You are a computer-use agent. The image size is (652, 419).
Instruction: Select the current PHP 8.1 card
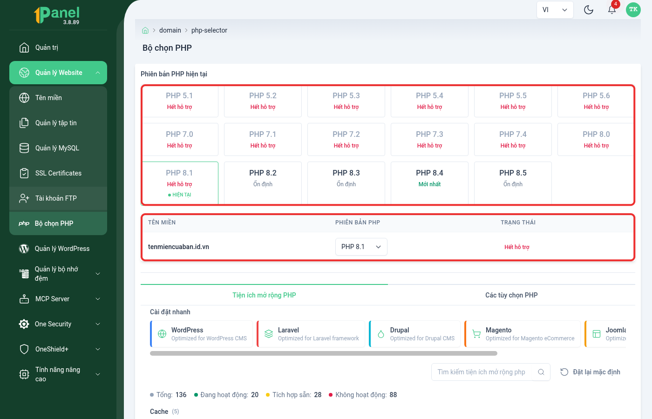(x=179, y=182)
